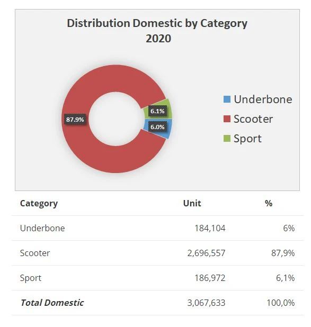311x327 pixels.
Task: Select the Sport legend label
Action: click(247, 139)
